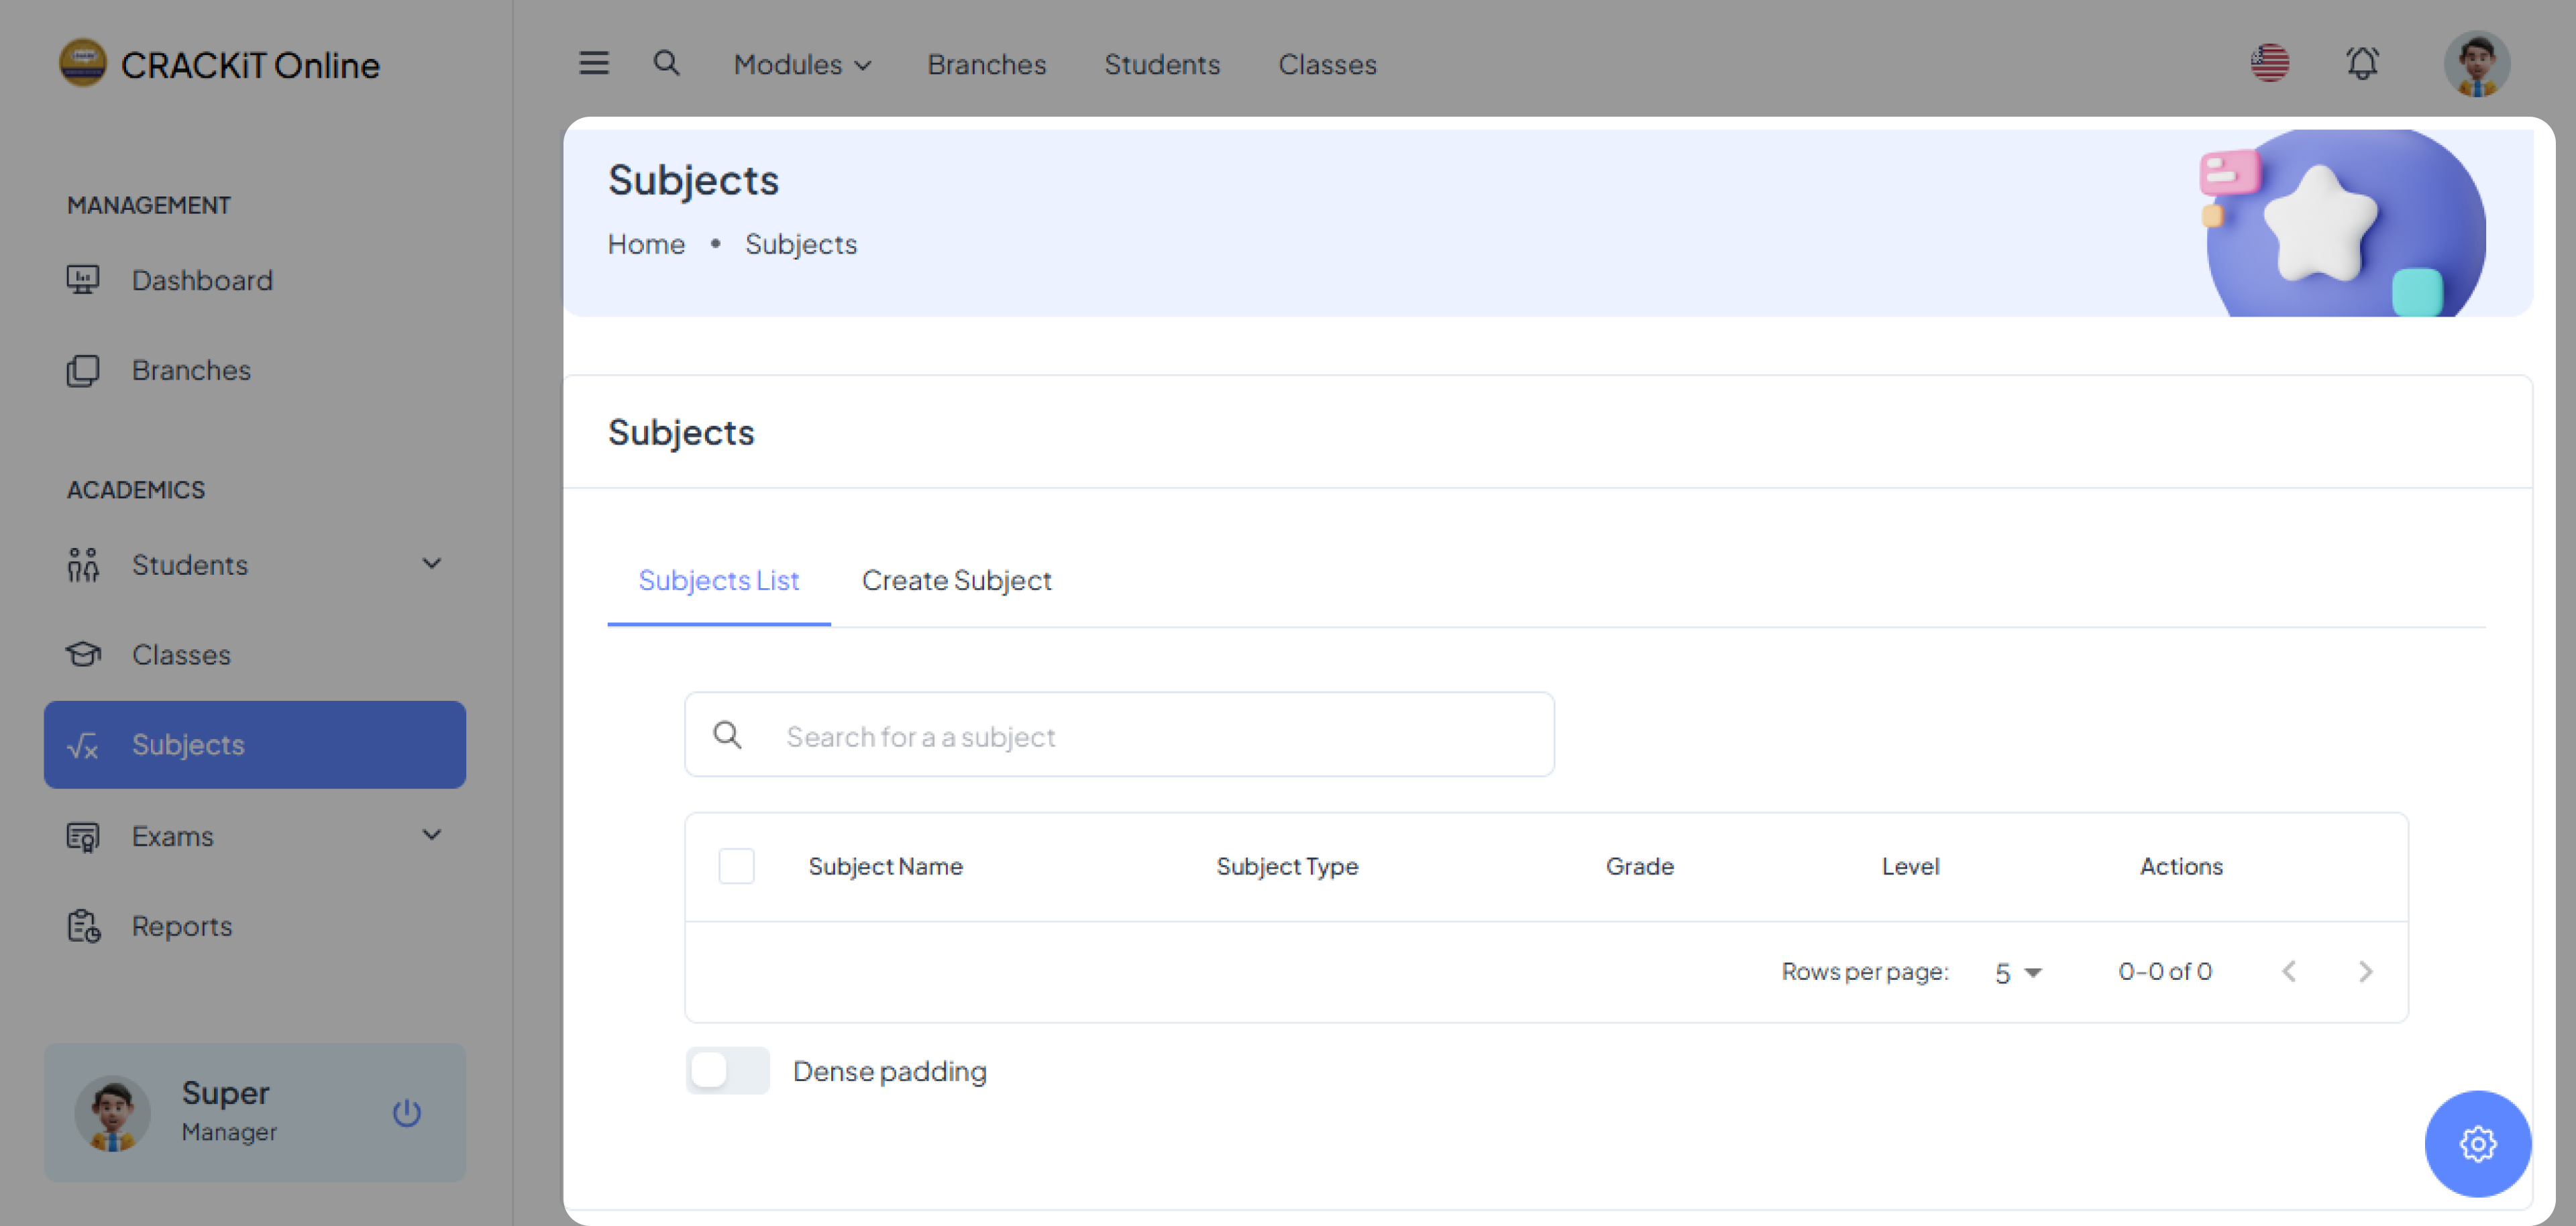
Task: Check the select-all table header checkbox
Action: point(736,866)
